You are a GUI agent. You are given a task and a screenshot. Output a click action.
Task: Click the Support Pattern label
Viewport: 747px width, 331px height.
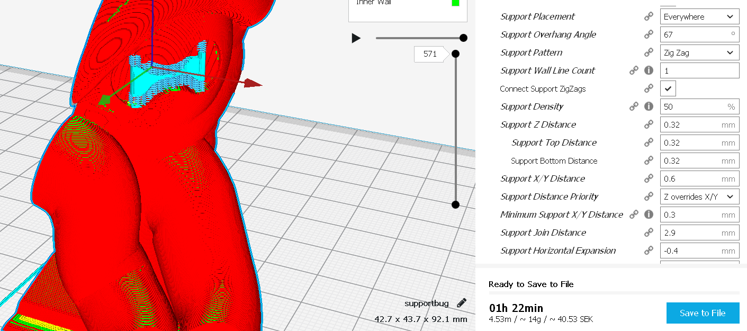(x=532, y=52)
